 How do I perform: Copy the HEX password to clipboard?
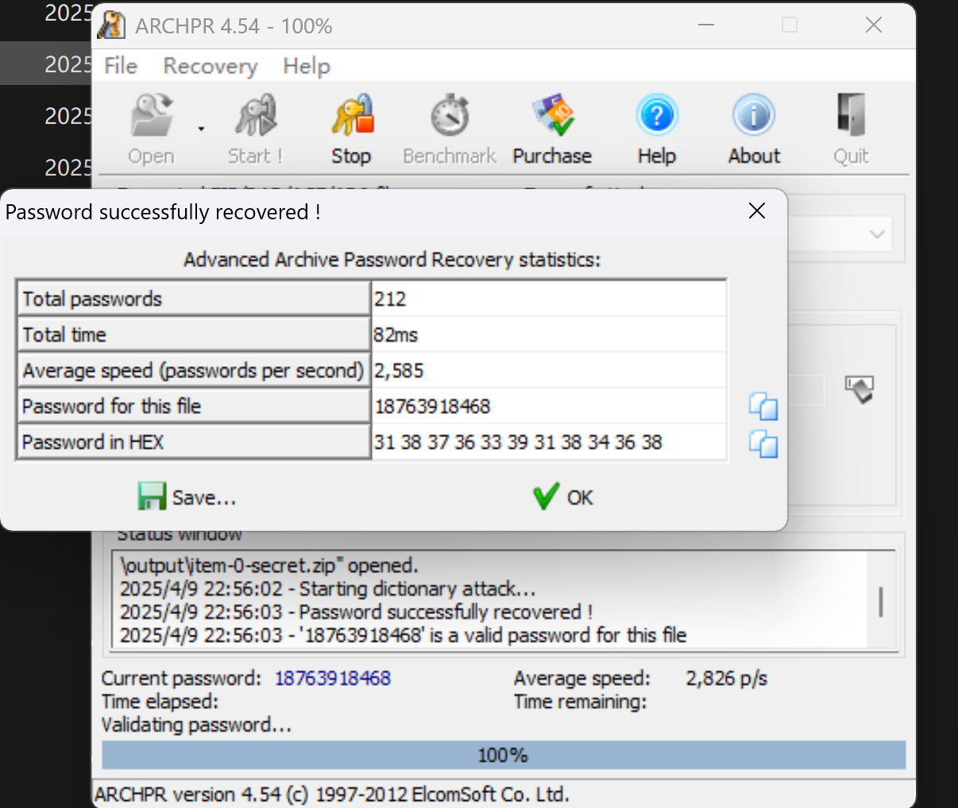(763, 443)
